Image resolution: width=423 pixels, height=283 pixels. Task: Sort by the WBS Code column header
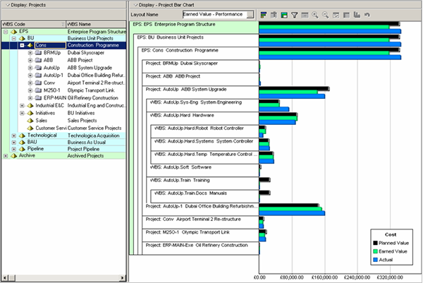(33, 24)
